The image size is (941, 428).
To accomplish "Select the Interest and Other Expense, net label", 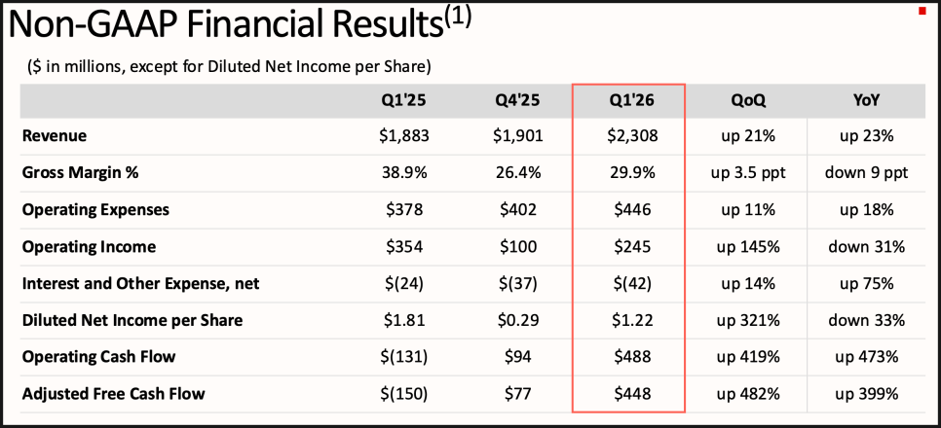I will pos(140,284).
